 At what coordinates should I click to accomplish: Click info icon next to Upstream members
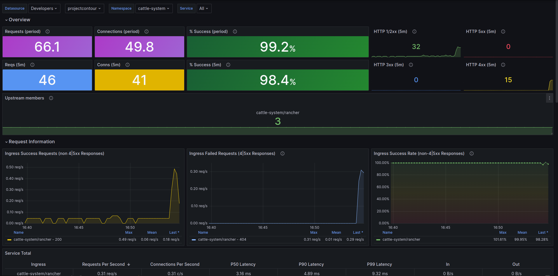click(x=51, y=98)
